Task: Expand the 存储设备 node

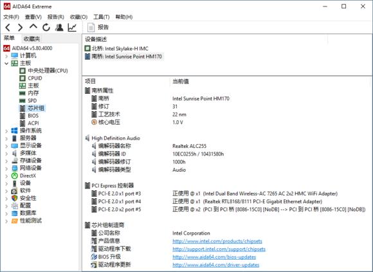Action: tap(6, 161)
